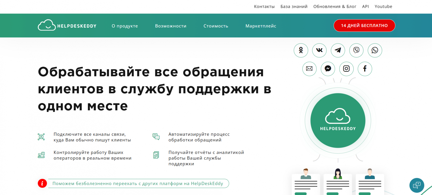This screenshot has width=432, height=195.
Task: Open the «О продукте» menu
Action: [125, 26]
